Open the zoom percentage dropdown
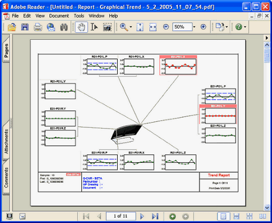The width and height of the screenshot is (272, 223). tap(194, 27)
